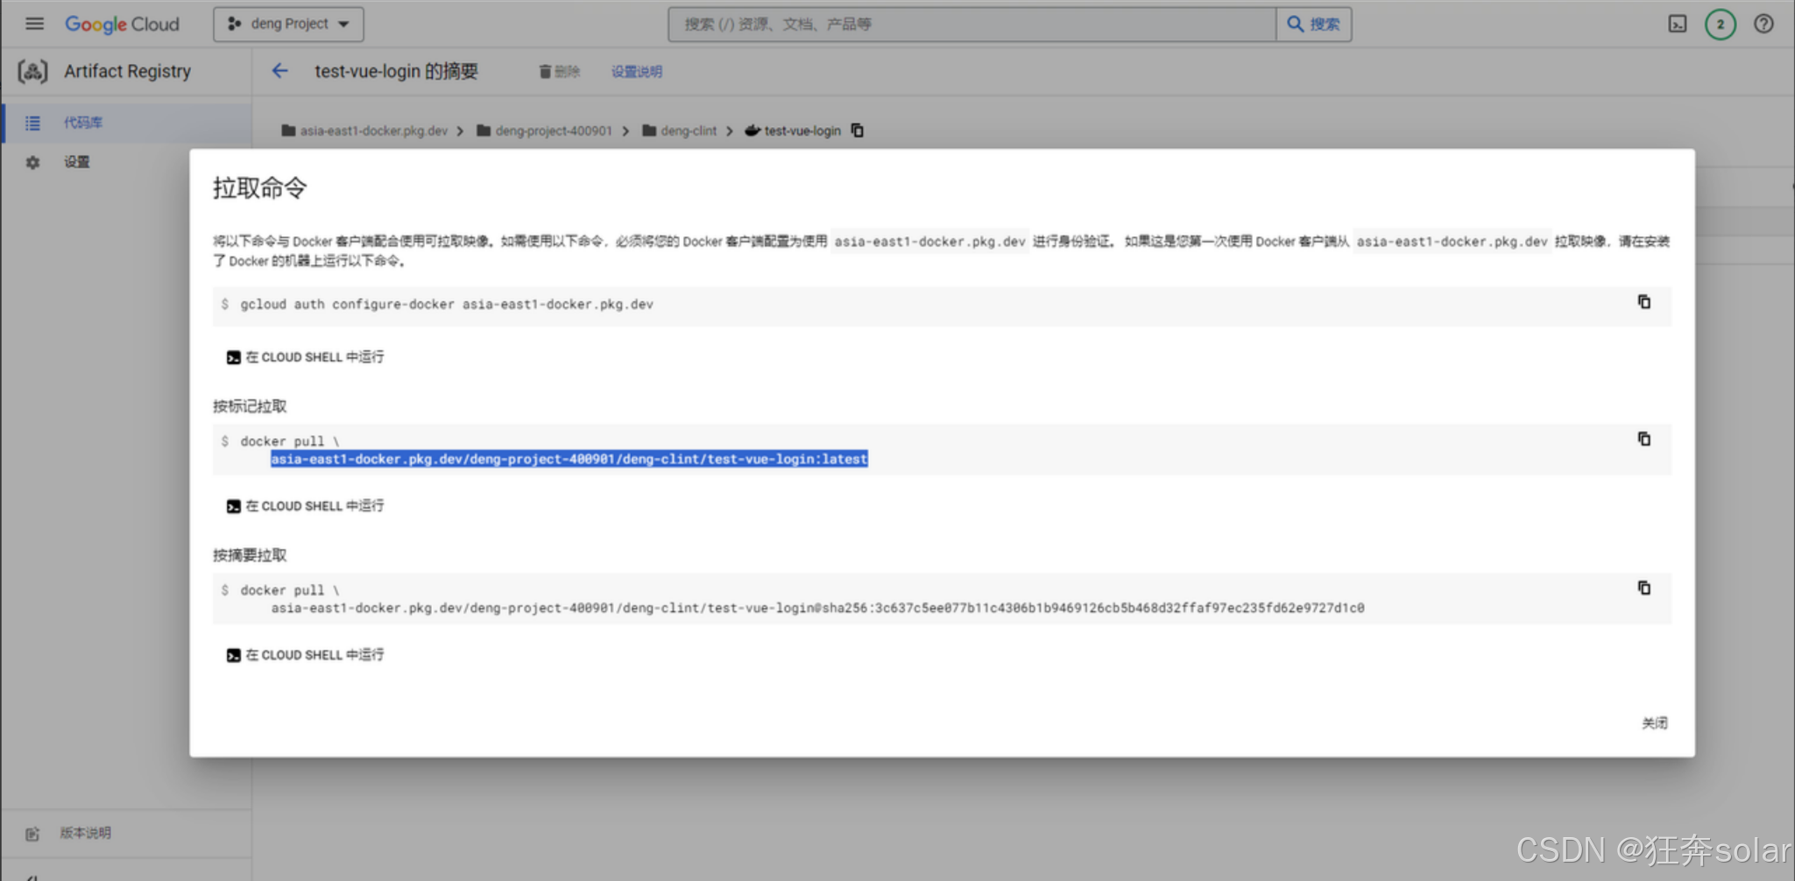This screenshot has width=1795, height=881.
Task: Open 版本说明 release notes in the sidebar
Action: tap(85, 833)
